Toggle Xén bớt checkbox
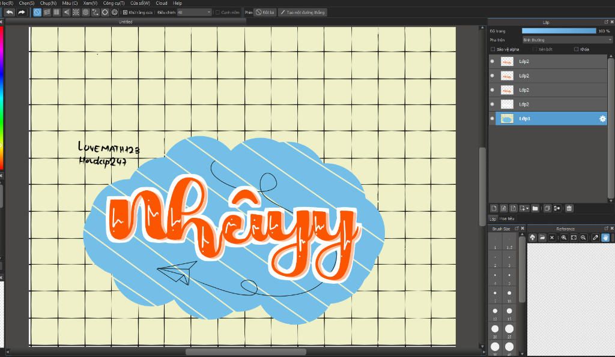The height and width of the screenshot is (357, 615). pos(535,49)
